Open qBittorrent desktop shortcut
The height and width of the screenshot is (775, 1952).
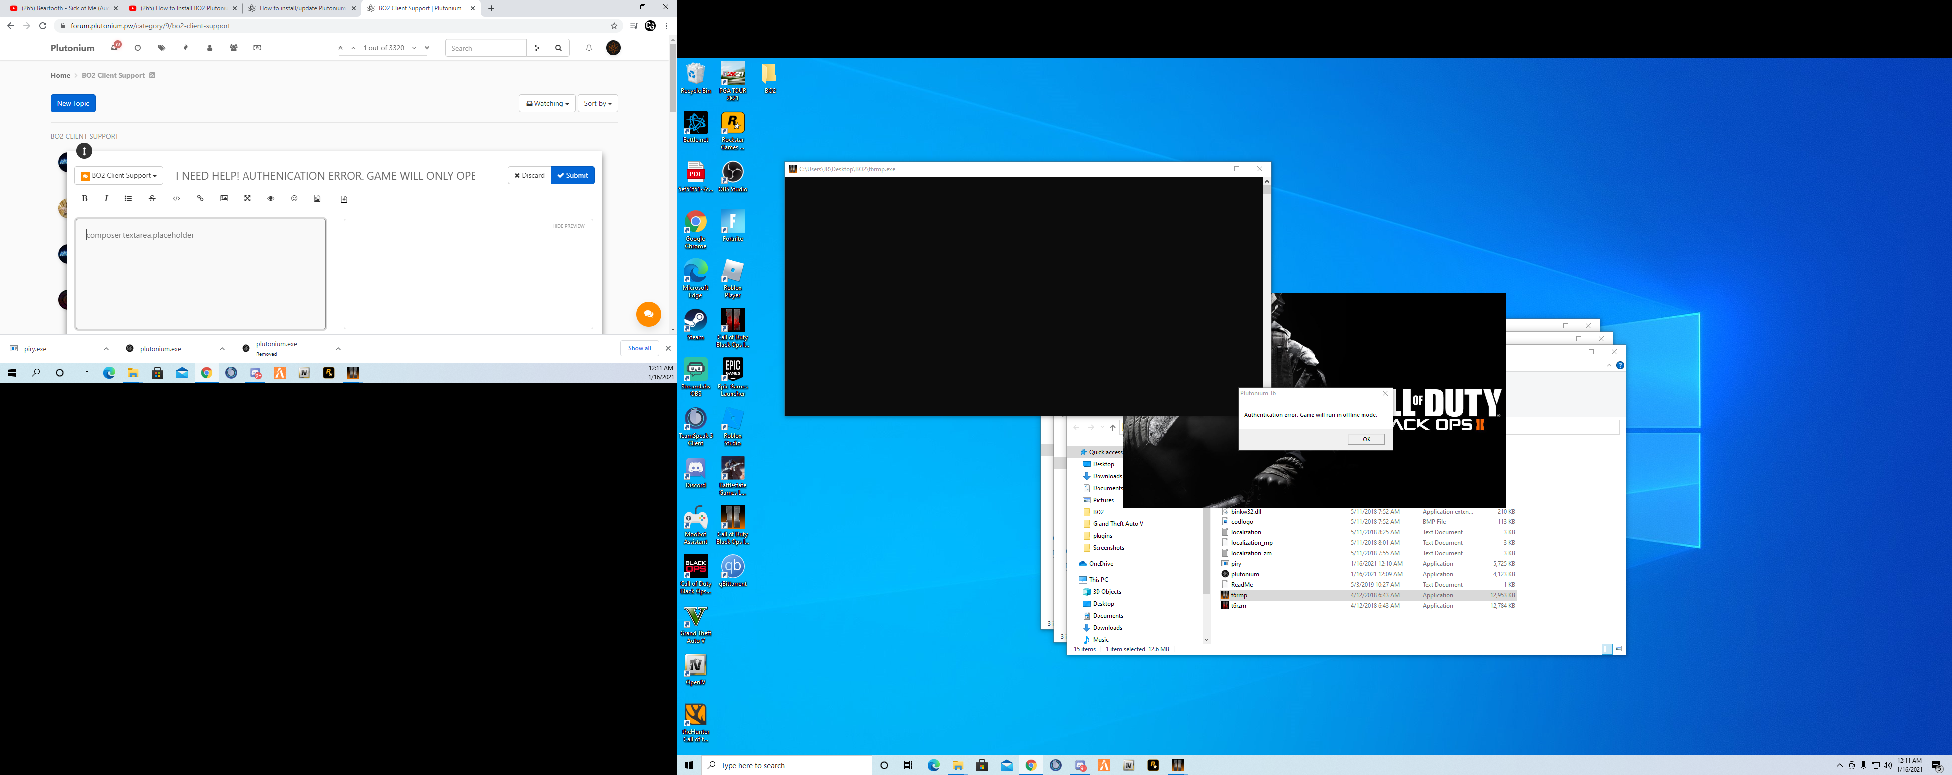[x=733, y=570]
